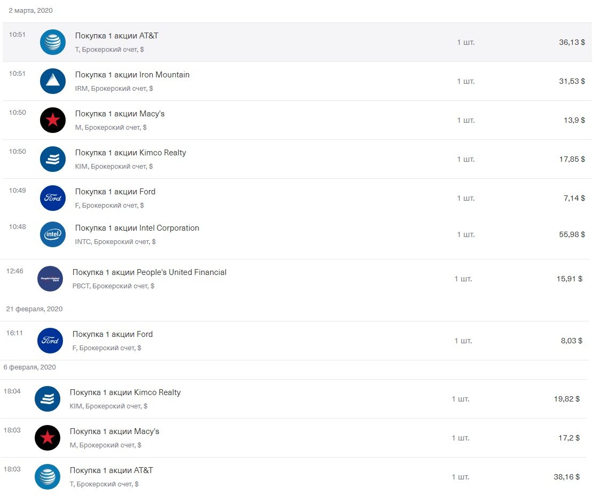
Task: Click the amount 13,9 $
Action: (x=574, y=120)
